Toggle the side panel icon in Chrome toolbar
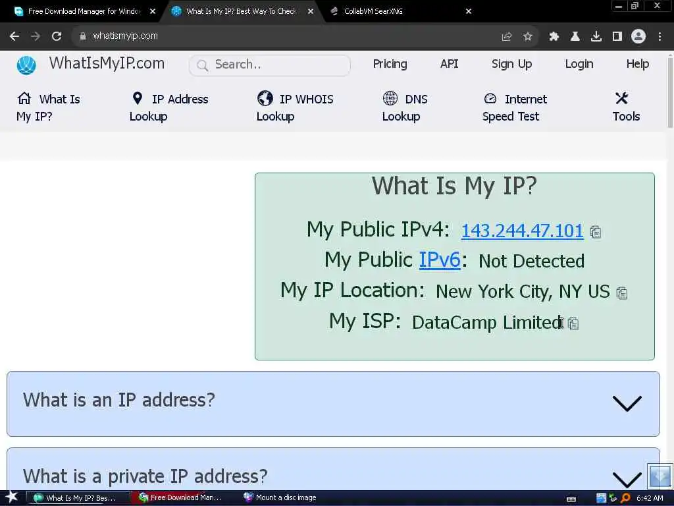Screen dimensions: 674x506 point(617,37)
